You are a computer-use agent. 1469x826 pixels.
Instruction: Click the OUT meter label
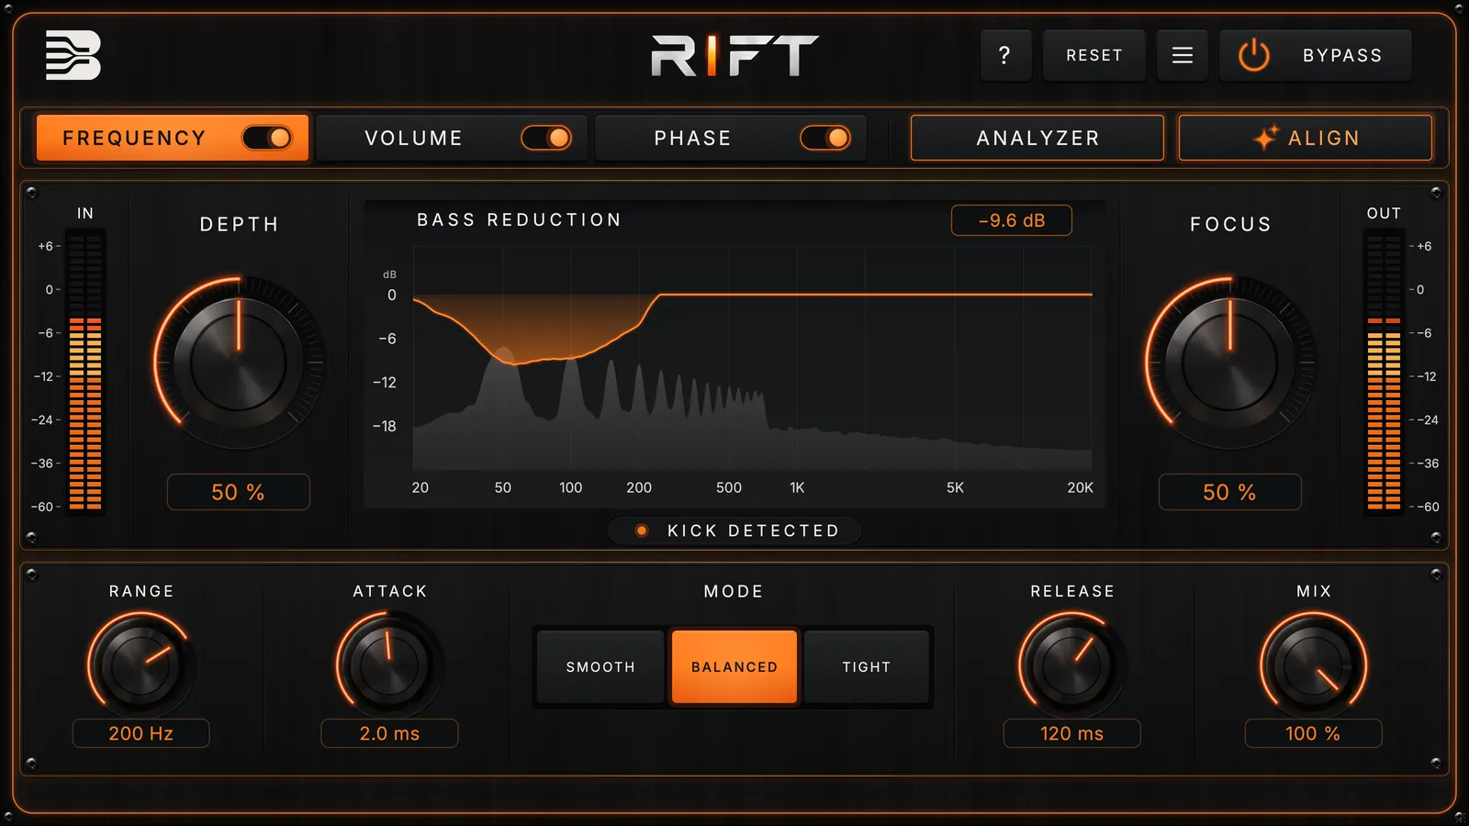tap(1384, 213)
